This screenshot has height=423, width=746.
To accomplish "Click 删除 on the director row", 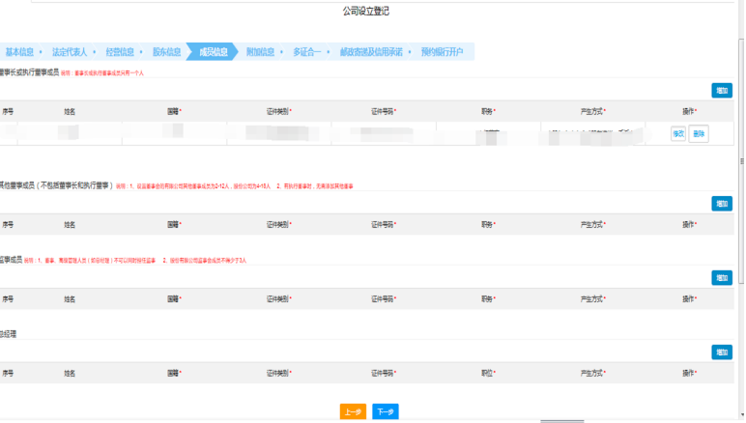I will click(x=699, y=133).
